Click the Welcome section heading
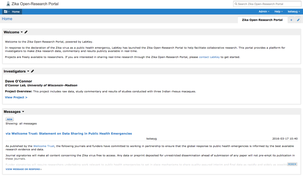Viewport: 303px width, 176px height. click(12, 32)
